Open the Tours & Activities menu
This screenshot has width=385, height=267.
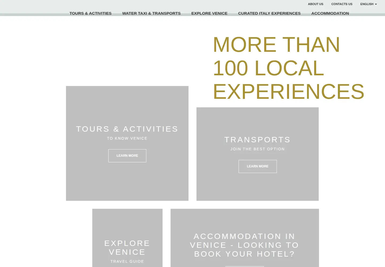pyautogui.click(x=90, y=13)
